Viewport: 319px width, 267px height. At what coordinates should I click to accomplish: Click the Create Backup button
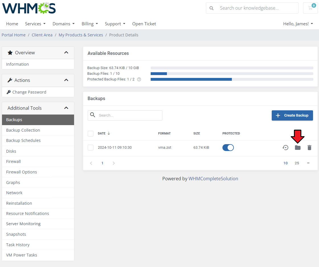[x=292, y=115]
